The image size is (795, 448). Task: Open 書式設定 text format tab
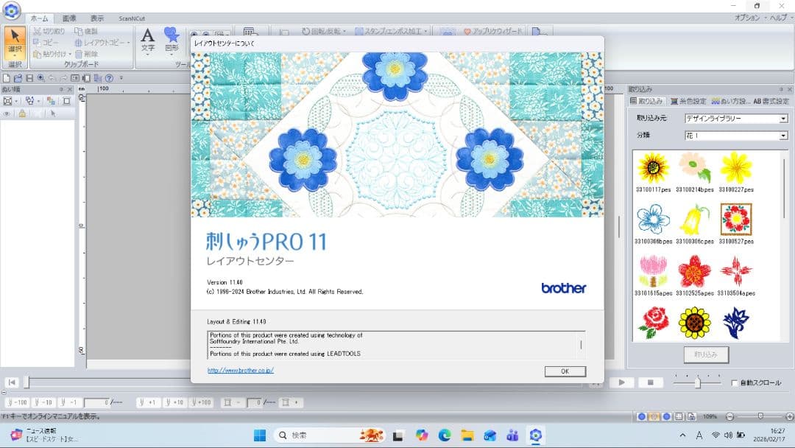771,101
